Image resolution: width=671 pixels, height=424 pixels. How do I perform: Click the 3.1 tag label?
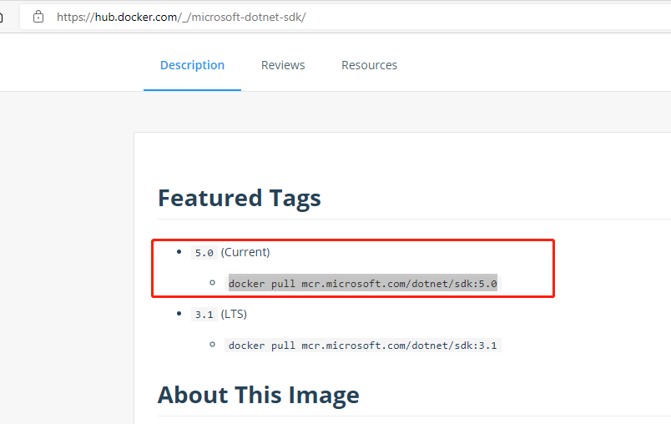point(204,315)
